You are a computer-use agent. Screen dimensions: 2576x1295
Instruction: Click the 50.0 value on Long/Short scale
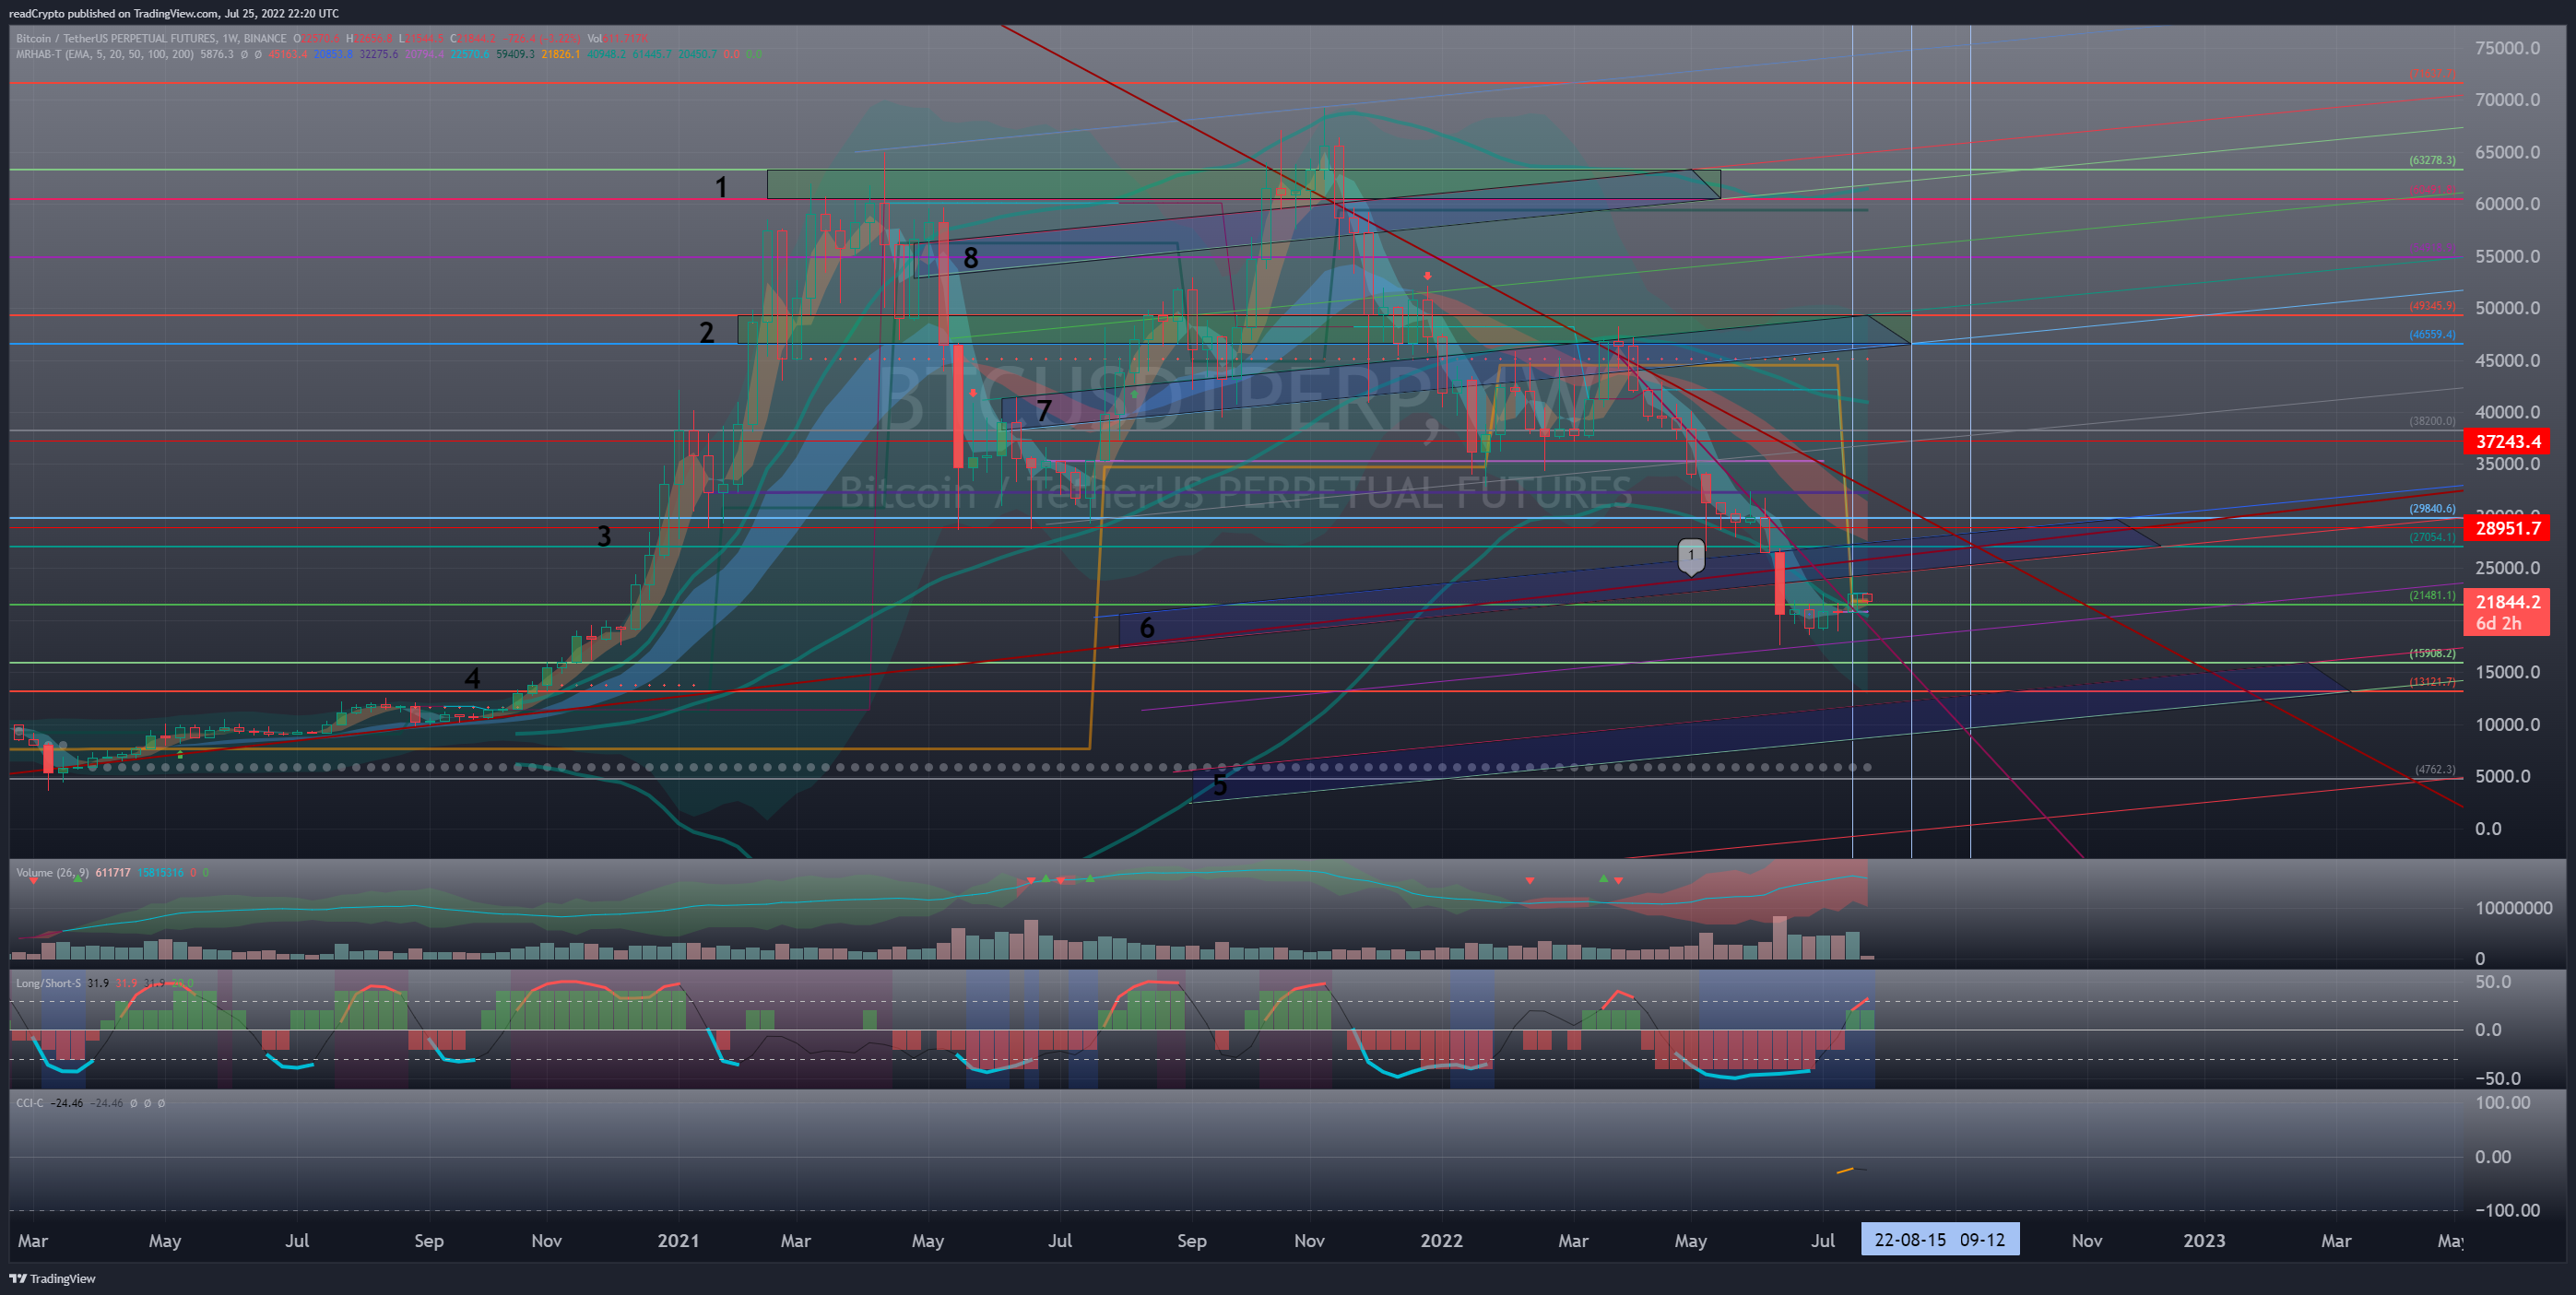tap(2493, 982)
